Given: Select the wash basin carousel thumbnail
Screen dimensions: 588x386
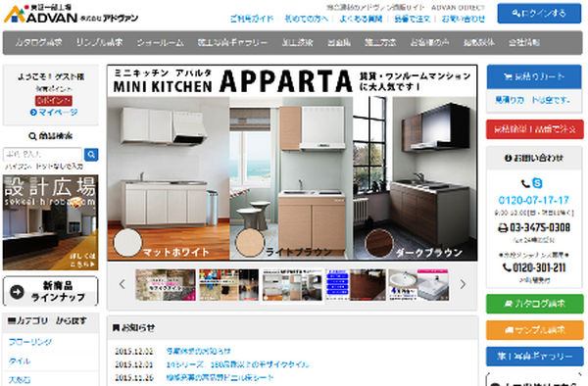Looking at the screenshot, I should [418, 285].
